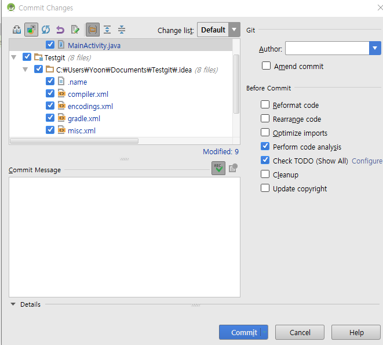This screenshot has height=345, width=383.
Task: Click the Refresh Changes icon
Action: pos(46,30)
